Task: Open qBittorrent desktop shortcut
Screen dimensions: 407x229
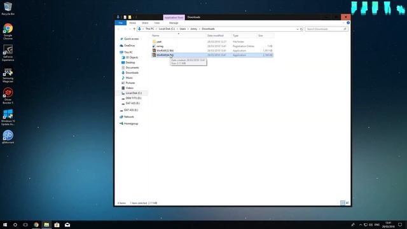Action: pyautogui.click(x=8, y=137)
